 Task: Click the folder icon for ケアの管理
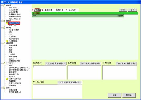pos(4,63)
